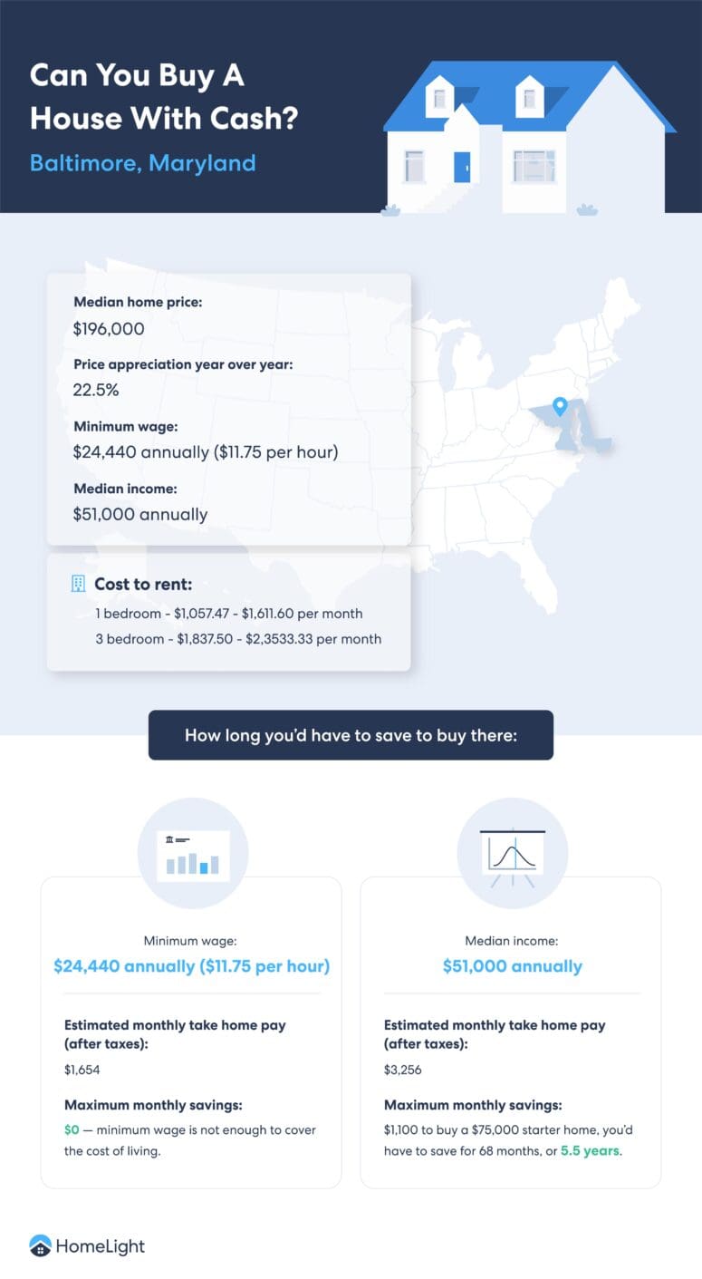Click the building icon beside Cost to rent
The height and width of the screenshot is (1279, 702).
pos(79,584)
